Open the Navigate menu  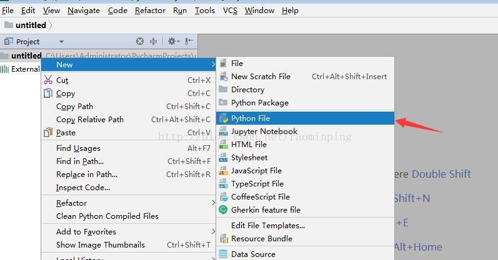84,11
